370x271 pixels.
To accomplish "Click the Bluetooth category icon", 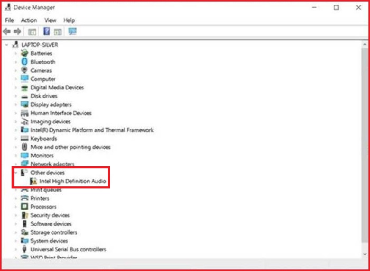I will coord(24,62).
